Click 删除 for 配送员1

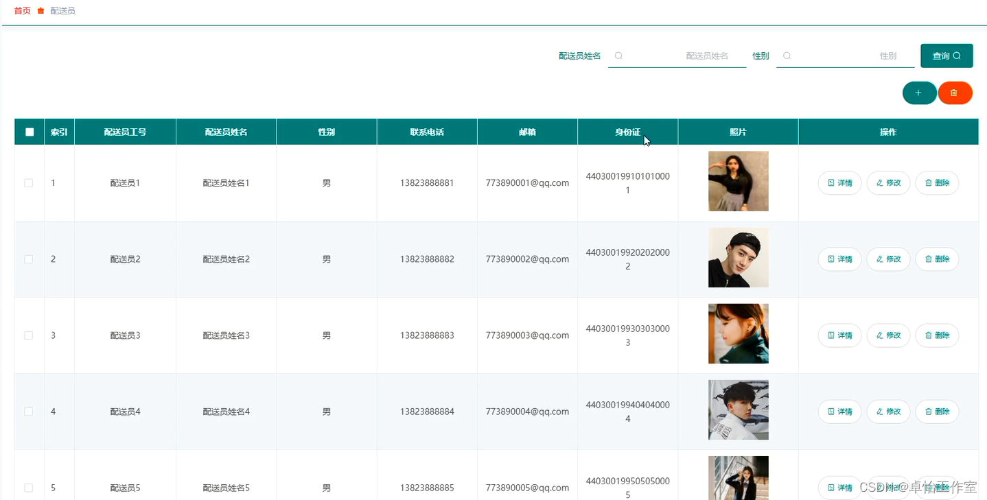coord(937,183)
